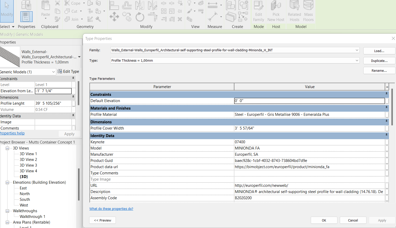Select the Move tool in Modify panel
This screenshot has width=396, height=228.
pyautogui.click(x=114, y=17)
